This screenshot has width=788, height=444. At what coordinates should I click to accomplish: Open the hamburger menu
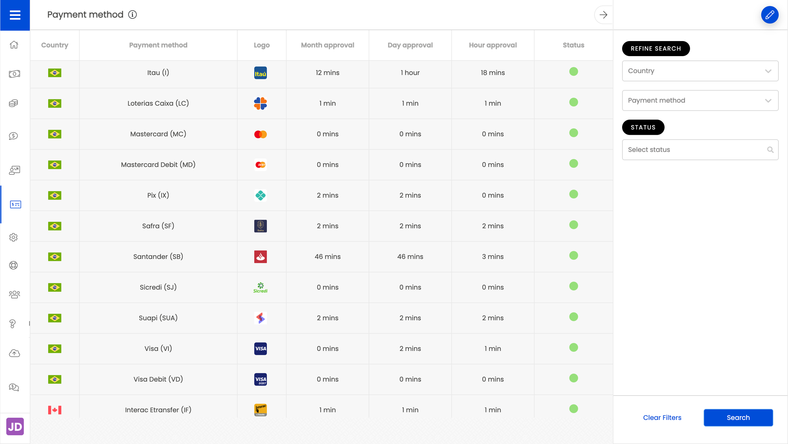[x=15, y=15]
